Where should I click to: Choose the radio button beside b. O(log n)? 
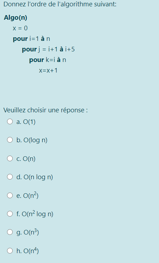tap(10, 140)
